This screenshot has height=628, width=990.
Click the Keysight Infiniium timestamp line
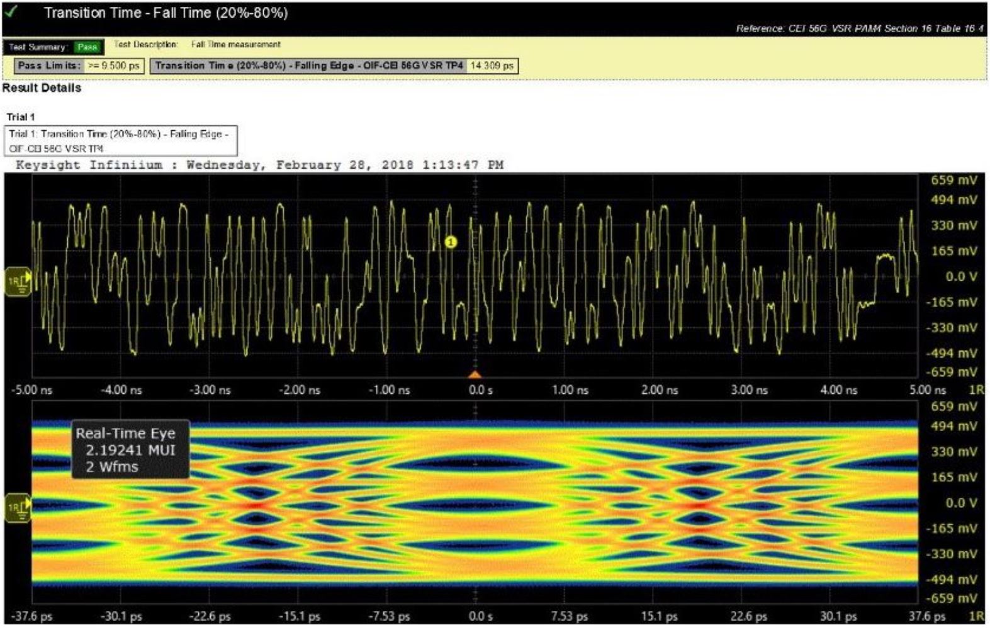259,165
